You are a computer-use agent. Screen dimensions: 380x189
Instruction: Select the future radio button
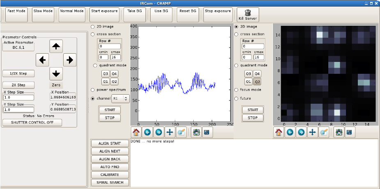[x=236, y=98]
